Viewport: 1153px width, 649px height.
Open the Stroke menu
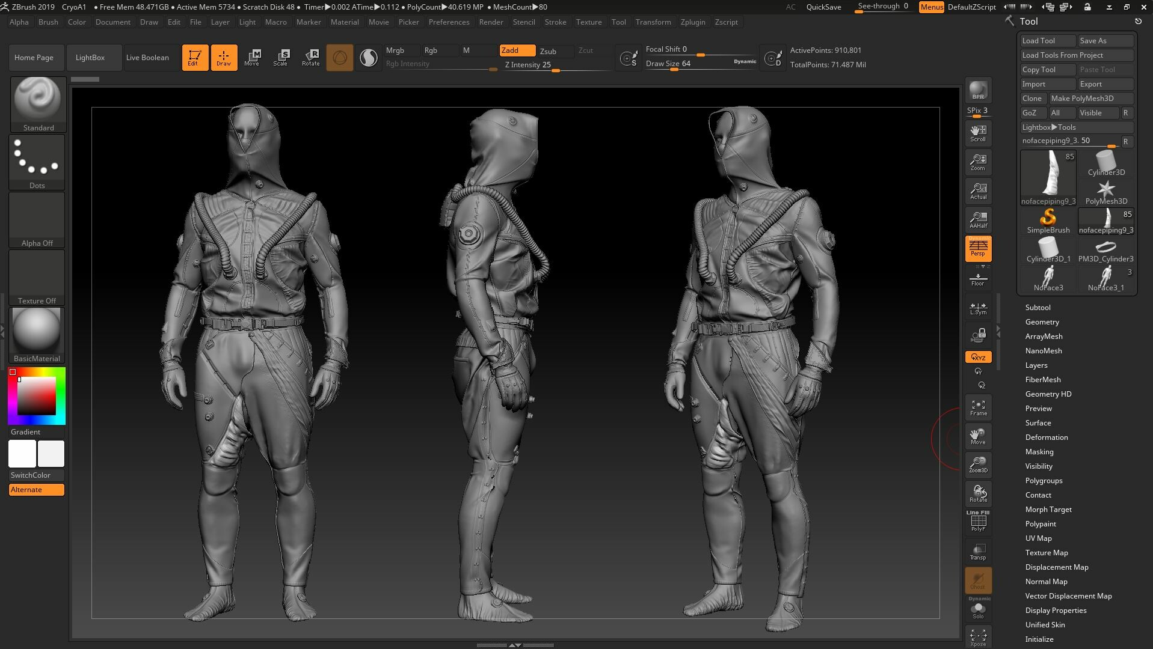(555, 22)
